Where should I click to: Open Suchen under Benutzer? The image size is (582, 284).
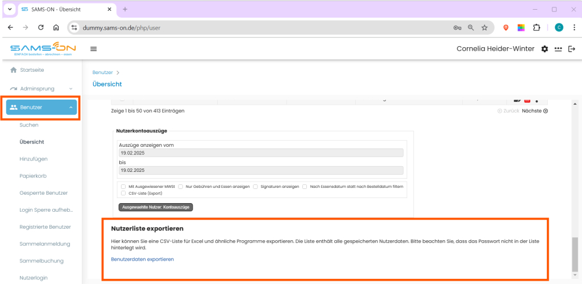click(29, 125)
